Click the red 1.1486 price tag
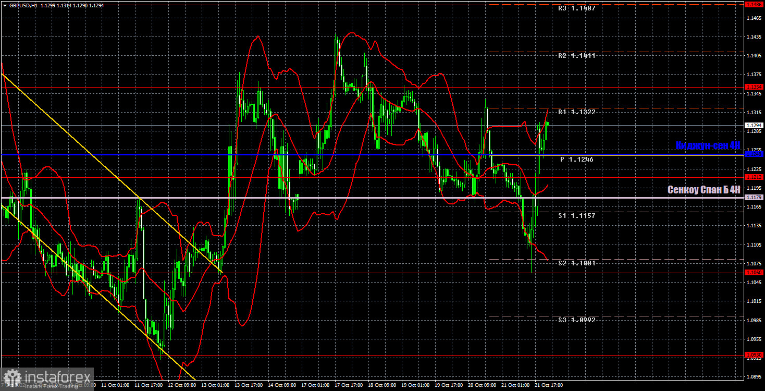The width and height of the screenshot is (765, 391). click(754, 4)
